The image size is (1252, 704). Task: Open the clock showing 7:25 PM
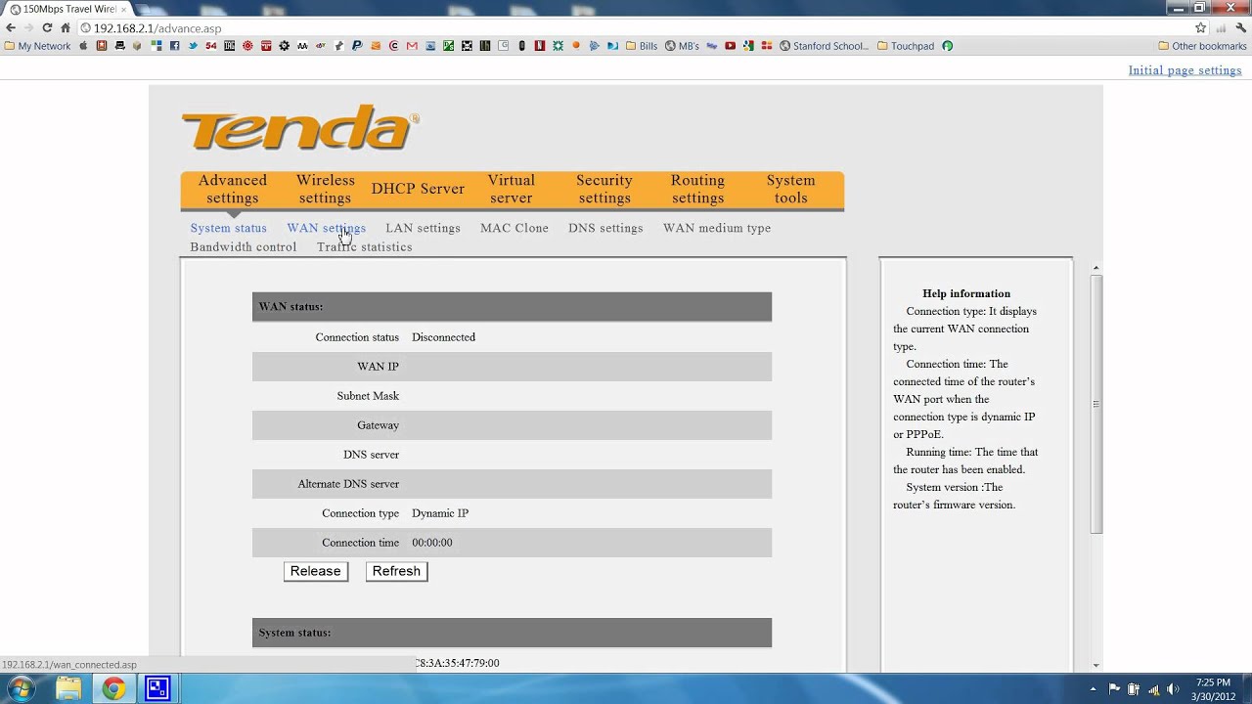[x=1213, y=689]
